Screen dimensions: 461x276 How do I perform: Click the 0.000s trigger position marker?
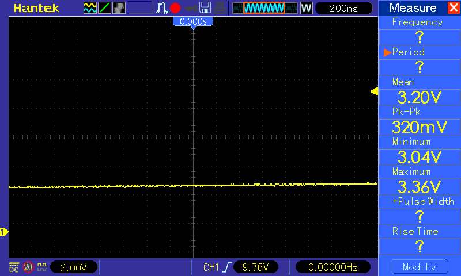click(193, 22)
